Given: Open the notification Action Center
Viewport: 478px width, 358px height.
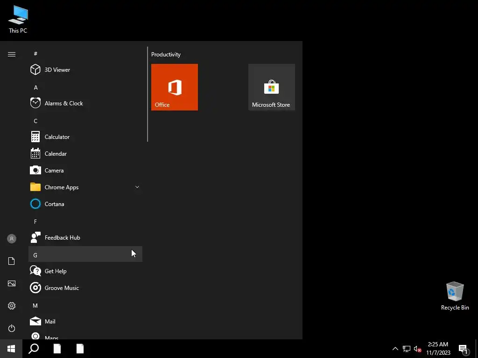Looking at the screenshot, I should coord(464,349).
